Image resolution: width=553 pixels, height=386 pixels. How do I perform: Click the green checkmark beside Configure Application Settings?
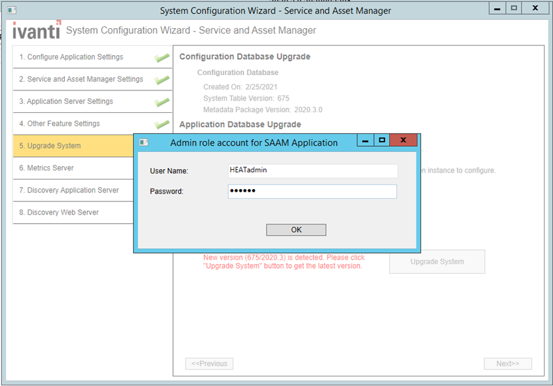tap(162, 56)
